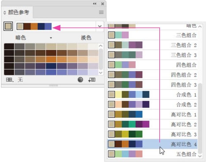207x162 pixels.
Task: Choose the 四色组合 harmony rule
Action: [x=152, y=65]
